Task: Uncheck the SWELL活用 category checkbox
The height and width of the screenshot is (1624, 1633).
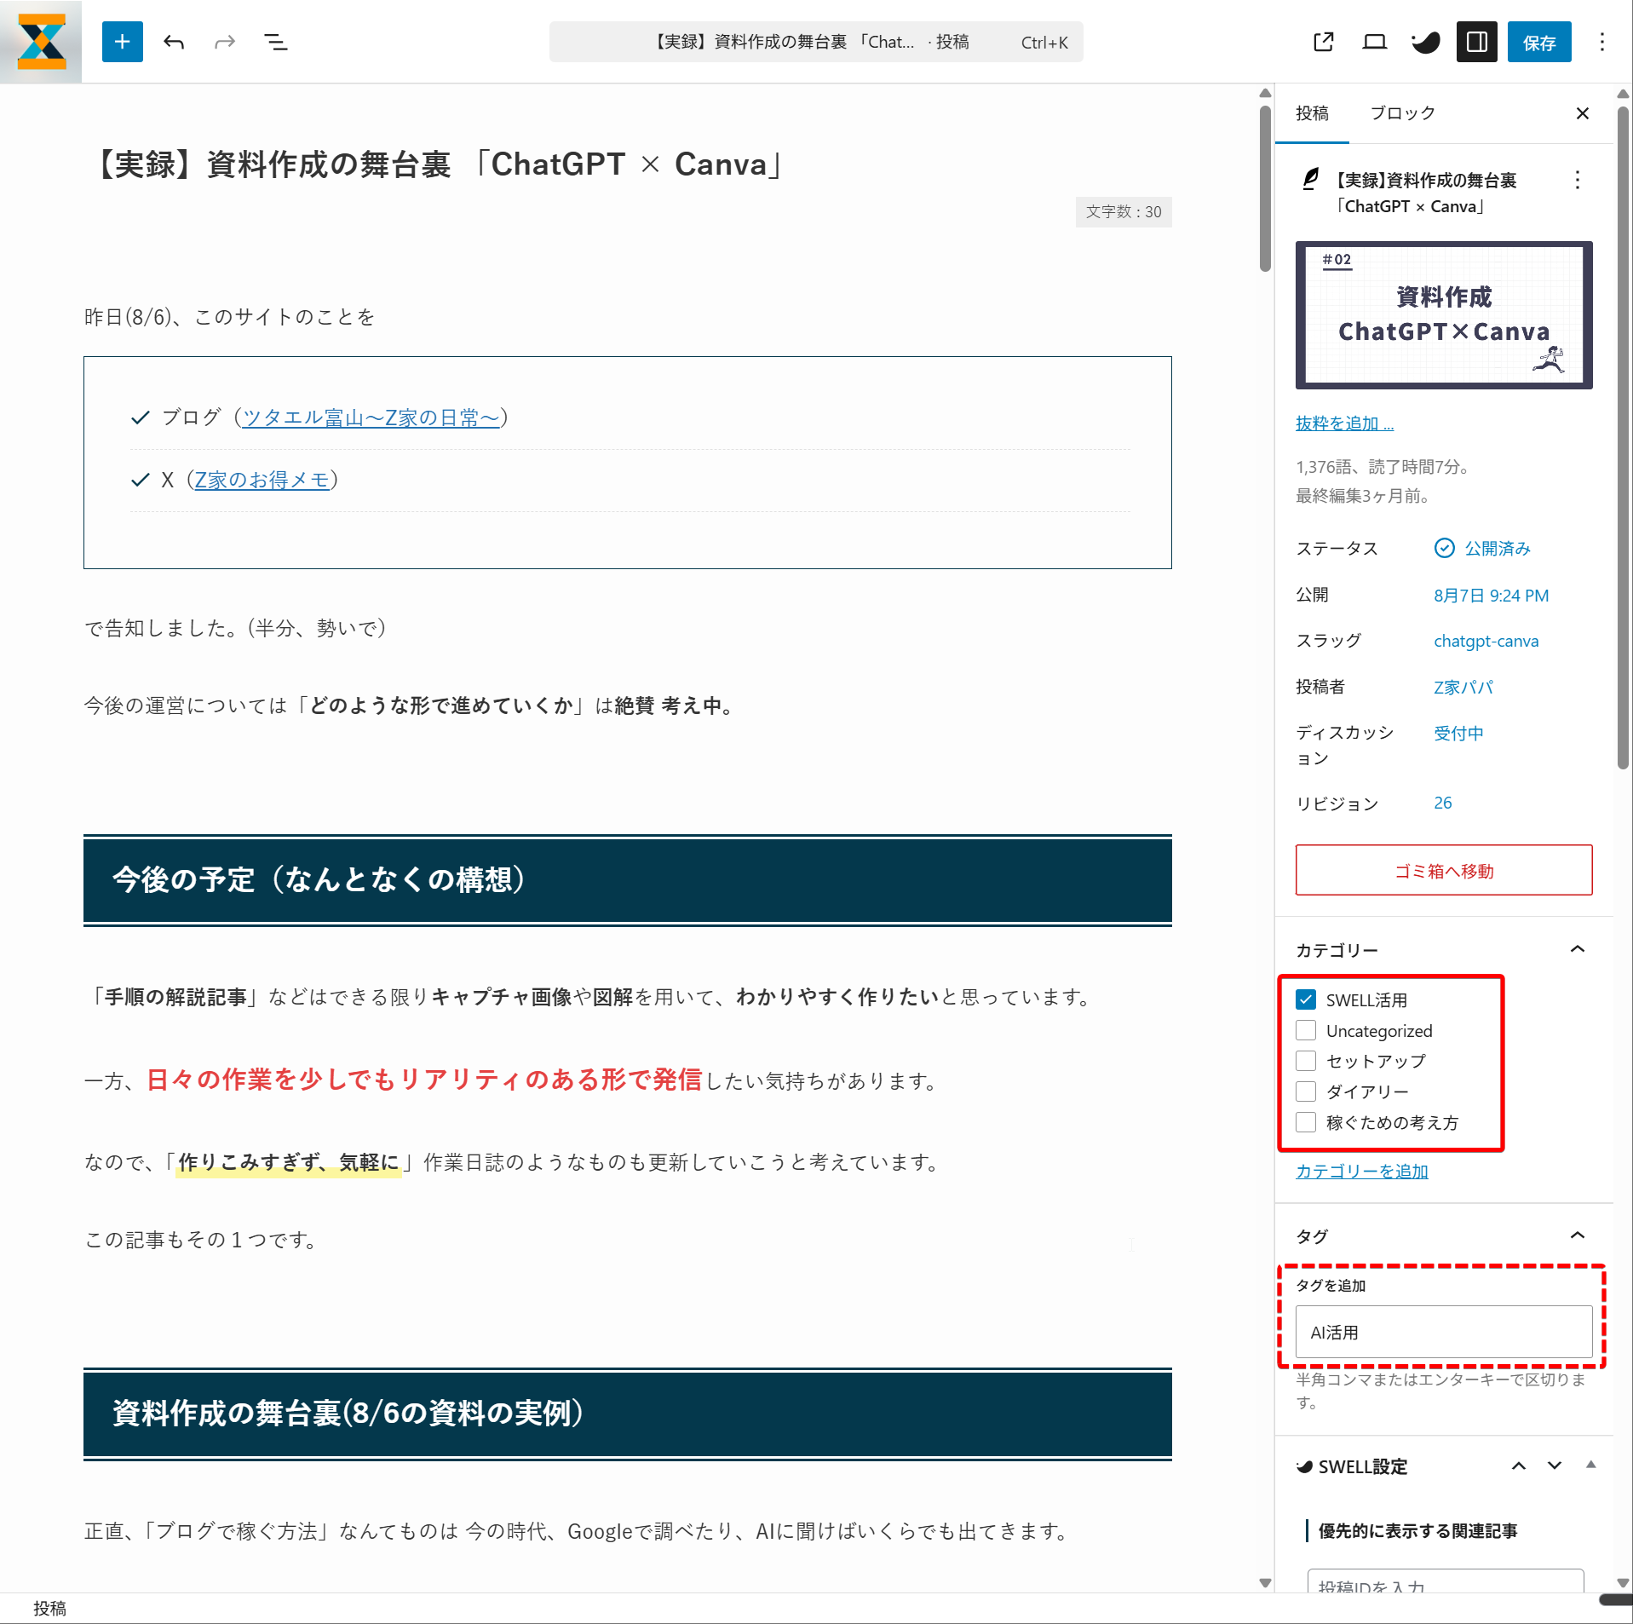Action: click(x=1306, y=999)
